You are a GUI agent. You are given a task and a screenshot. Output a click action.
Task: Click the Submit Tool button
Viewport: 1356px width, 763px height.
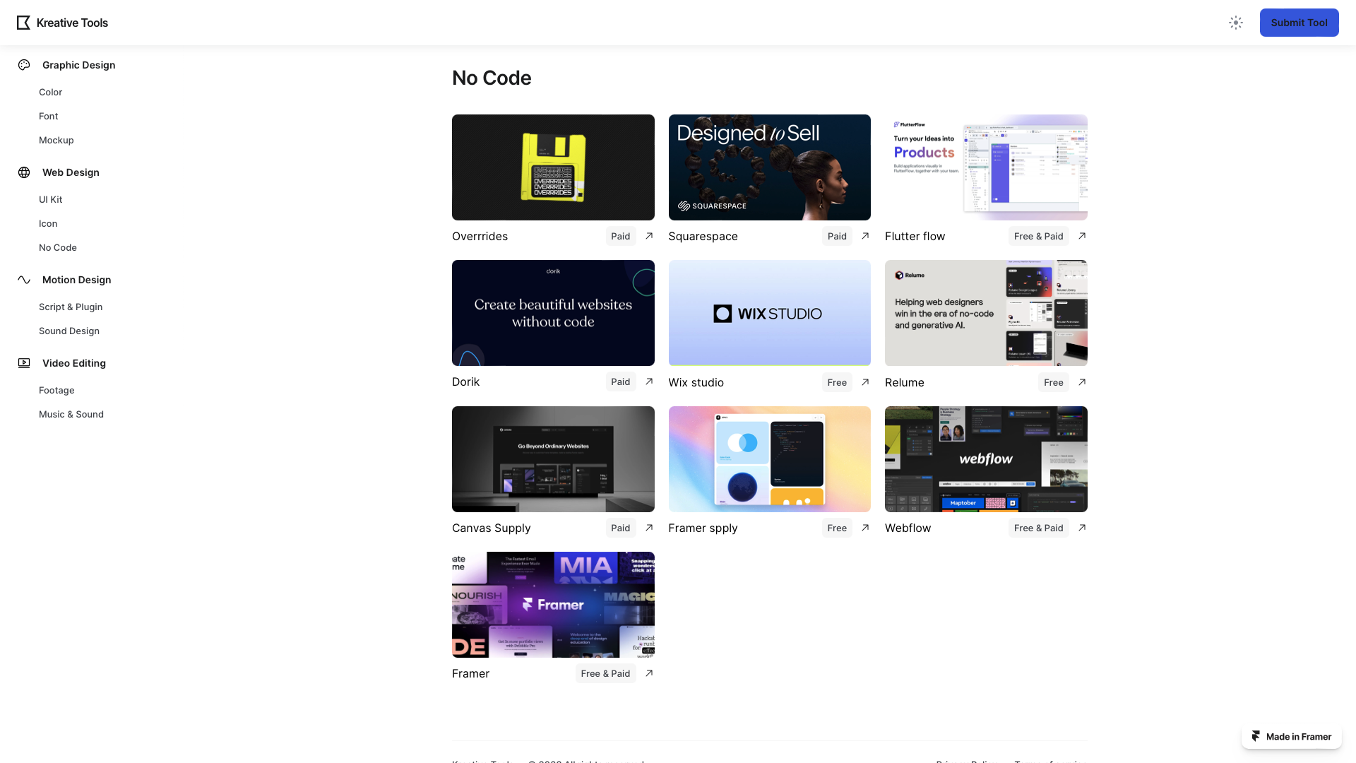[1299, 23]
